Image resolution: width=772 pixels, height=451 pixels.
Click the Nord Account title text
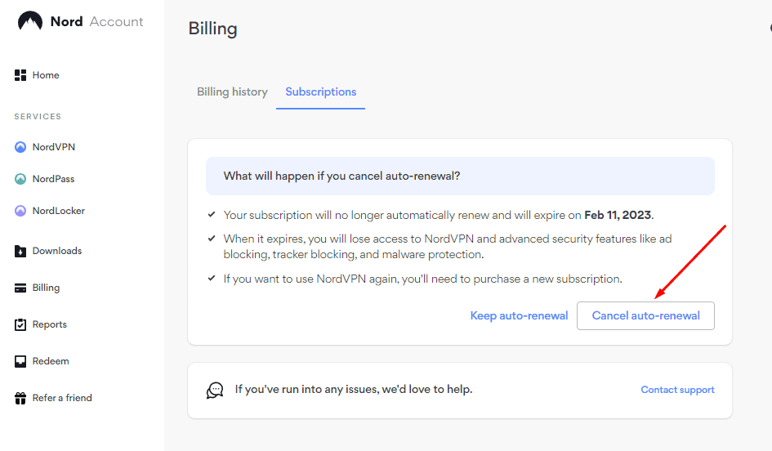(97, 22)
